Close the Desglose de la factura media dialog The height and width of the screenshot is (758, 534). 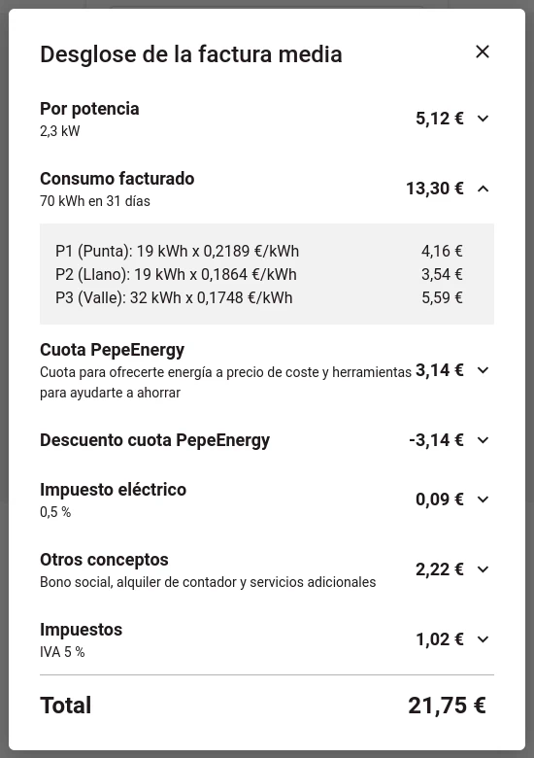483,52
